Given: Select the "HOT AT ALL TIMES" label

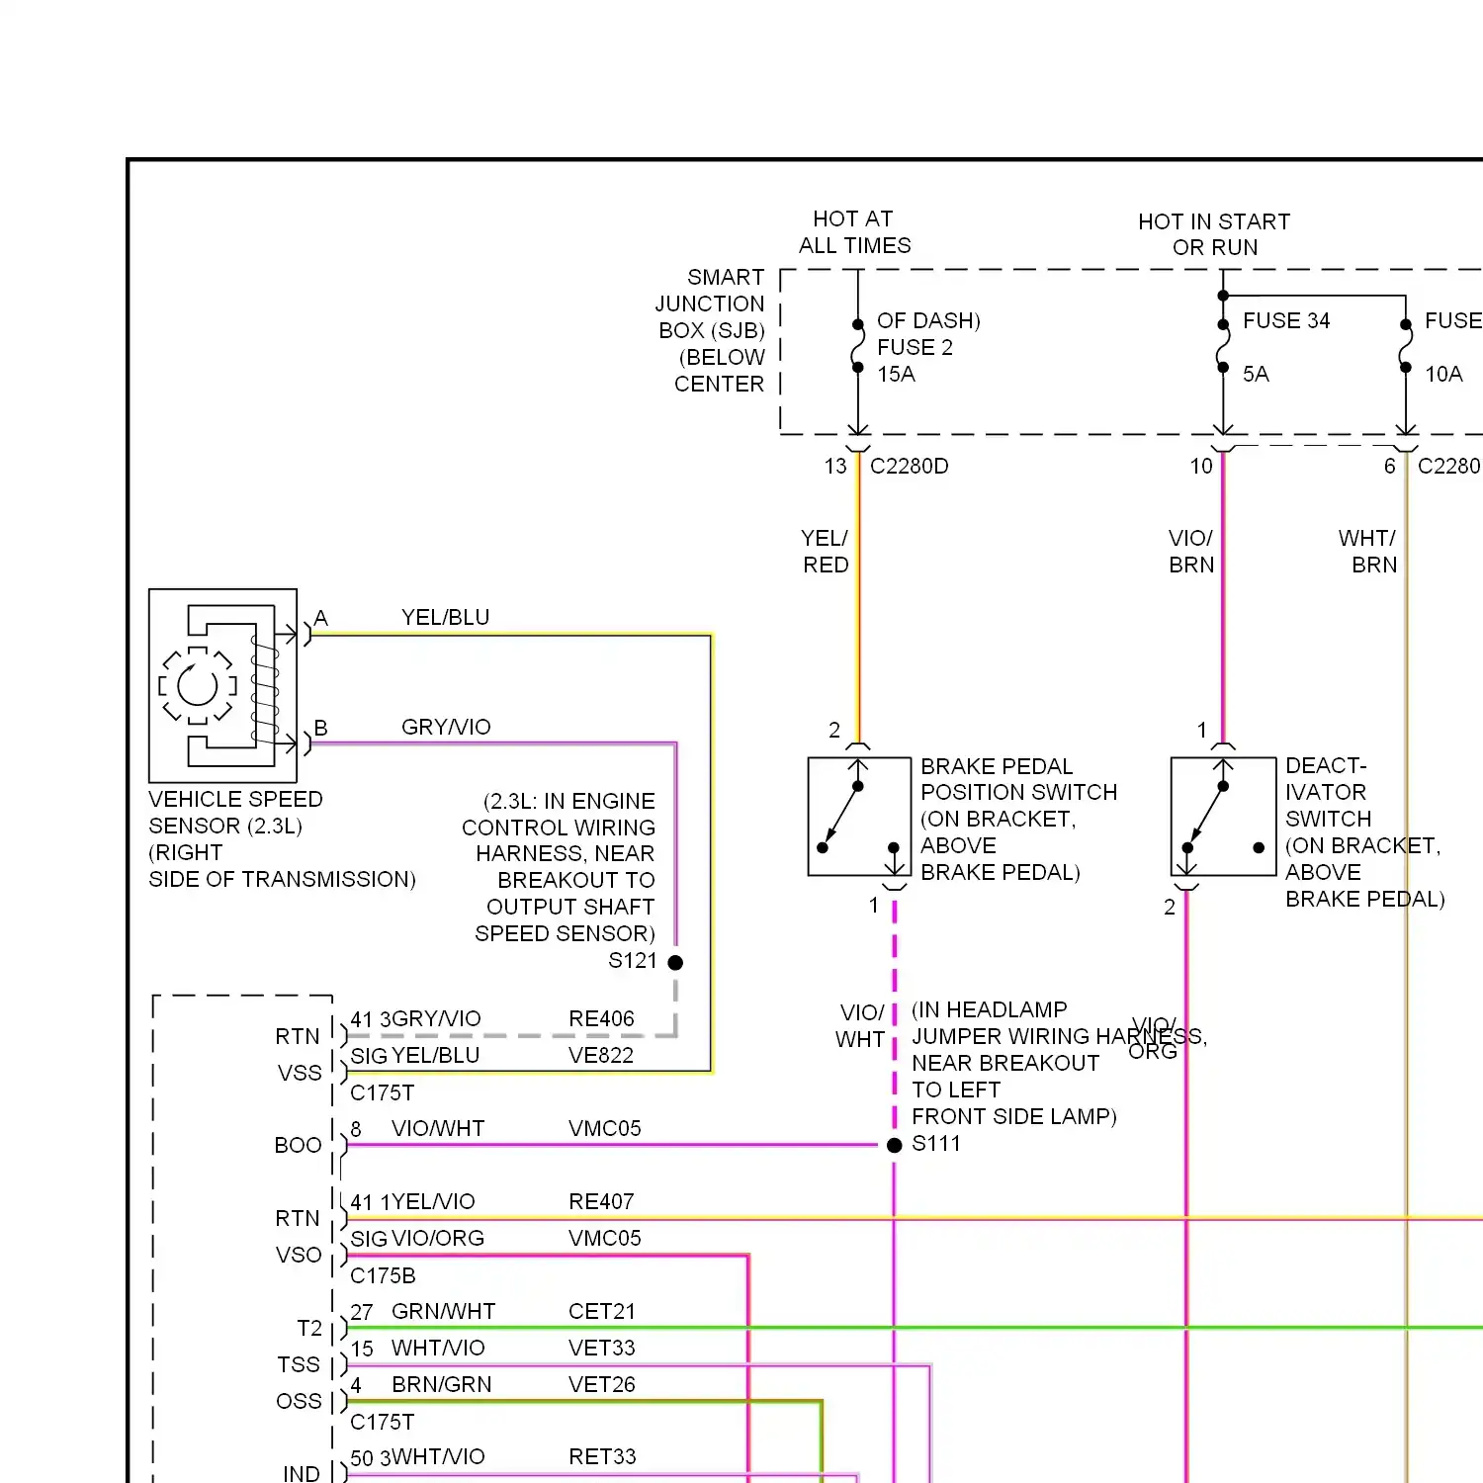Looking at the screenshot, I should tap(855, 232).
